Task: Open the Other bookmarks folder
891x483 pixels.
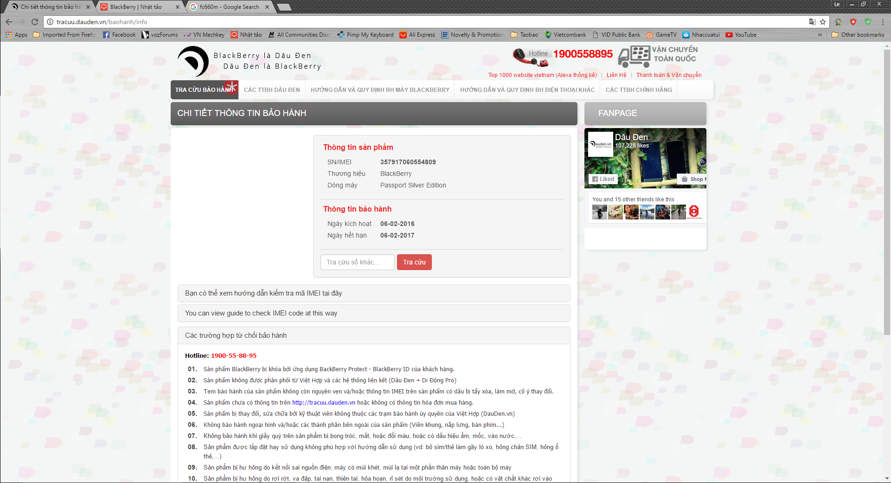Action: tap(858, 35)
